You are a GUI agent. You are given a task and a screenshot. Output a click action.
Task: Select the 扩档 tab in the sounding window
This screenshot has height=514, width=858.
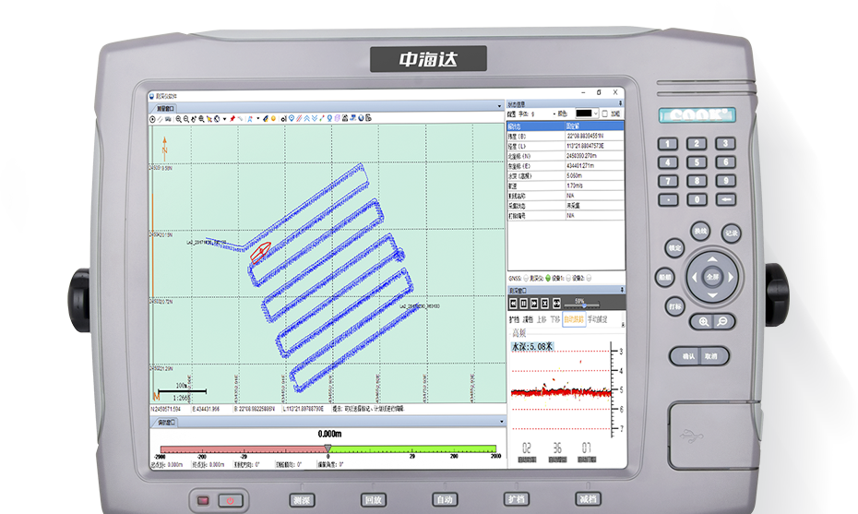[515, 319]
